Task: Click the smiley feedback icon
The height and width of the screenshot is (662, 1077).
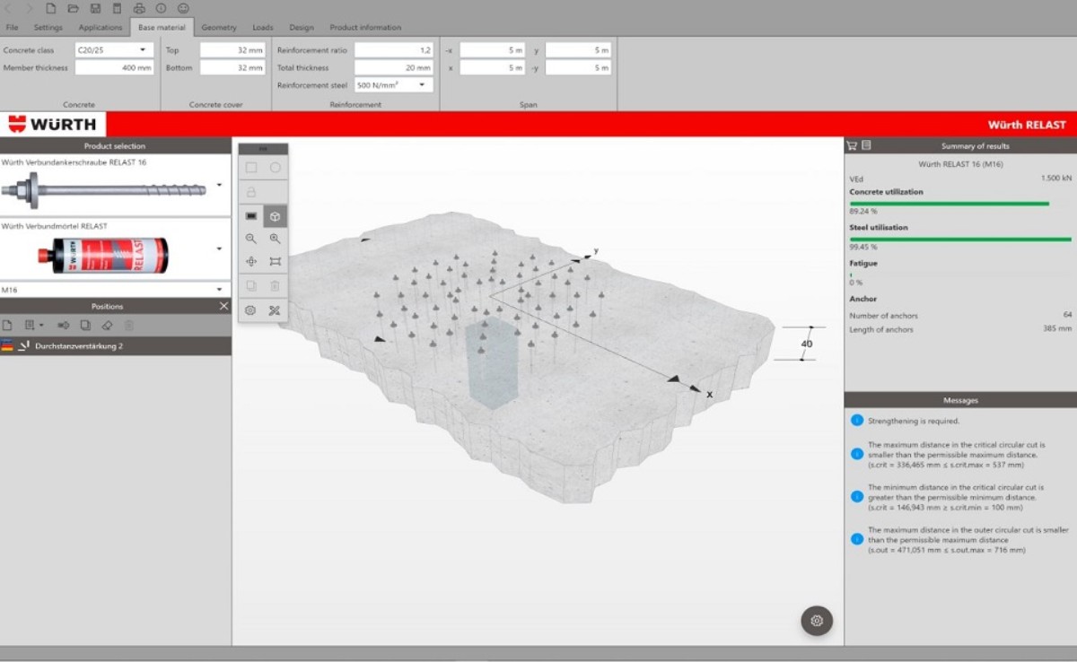Action: click(183, 9)
